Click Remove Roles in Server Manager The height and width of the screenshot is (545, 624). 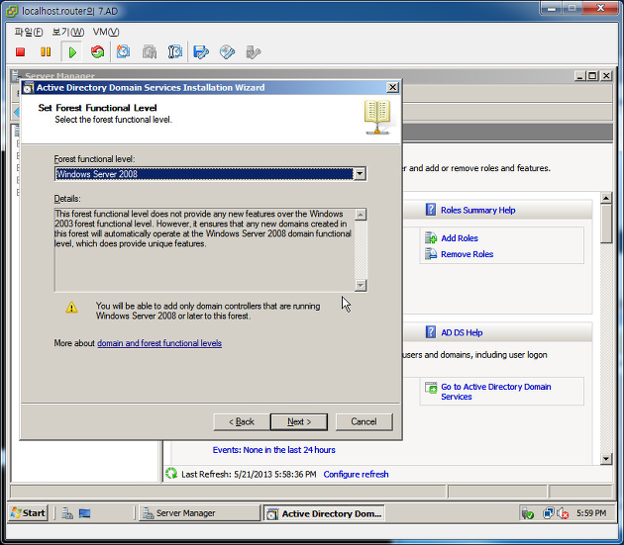[467, 254]
